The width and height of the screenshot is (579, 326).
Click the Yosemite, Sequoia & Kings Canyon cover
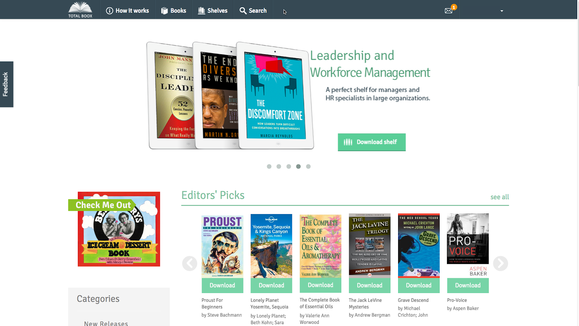point(271,246)
